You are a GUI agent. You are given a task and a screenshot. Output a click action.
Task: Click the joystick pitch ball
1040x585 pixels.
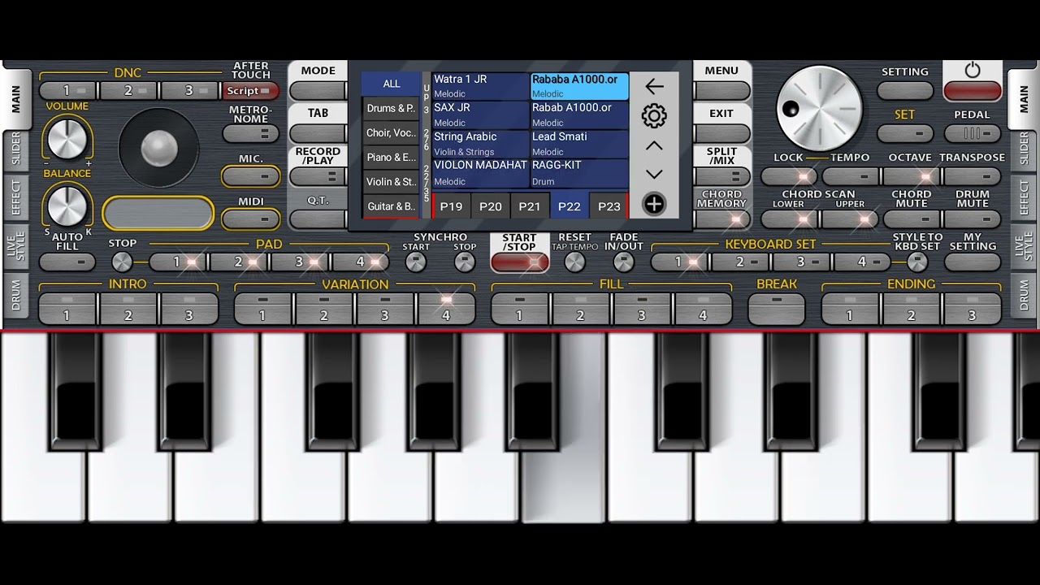[159, 148]
